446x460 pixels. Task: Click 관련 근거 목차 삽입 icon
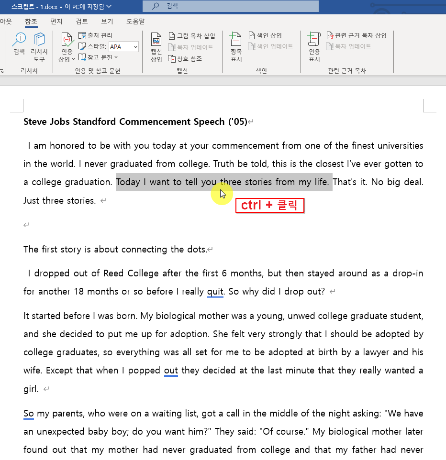click(x=359, y=35)
